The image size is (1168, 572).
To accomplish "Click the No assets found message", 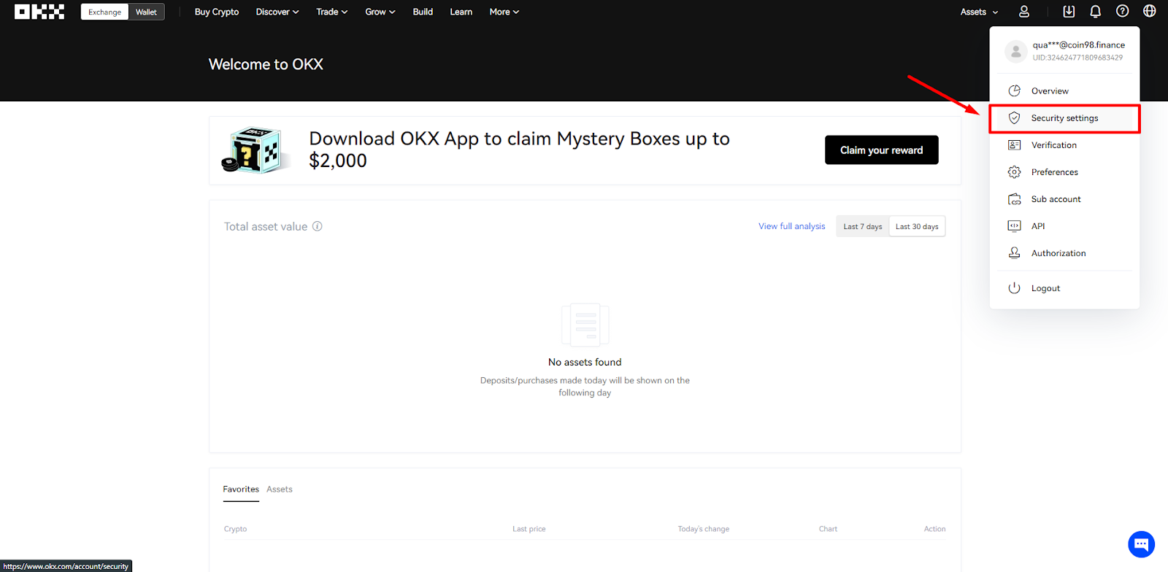I will point(585,362).
